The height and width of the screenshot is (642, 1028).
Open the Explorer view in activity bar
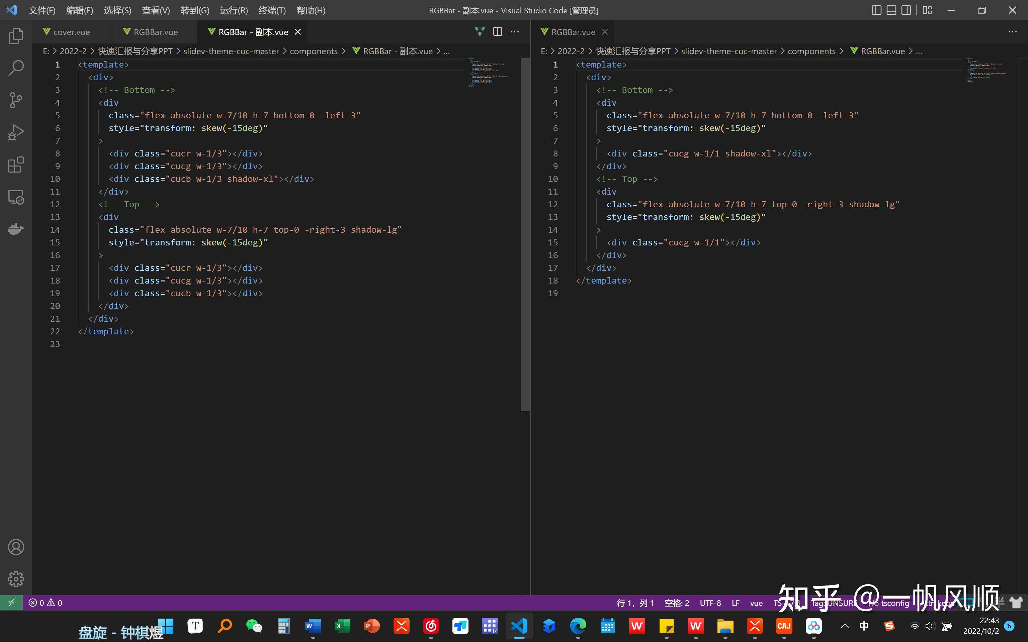16,36
